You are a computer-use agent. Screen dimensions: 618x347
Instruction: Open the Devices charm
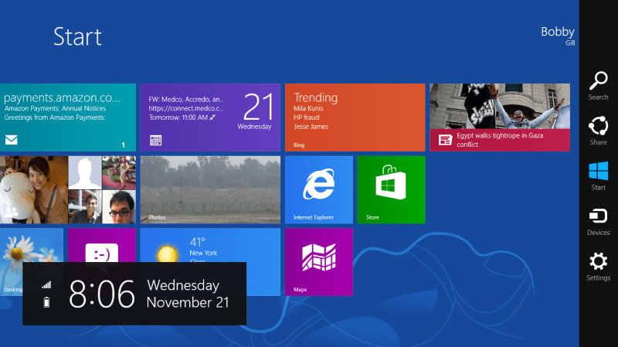tap(598, 219)
